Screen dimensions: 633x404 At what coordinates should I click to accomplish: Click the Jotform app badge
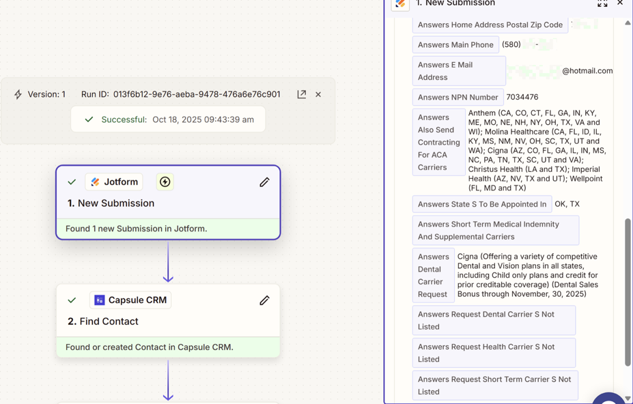pos(114,182)
